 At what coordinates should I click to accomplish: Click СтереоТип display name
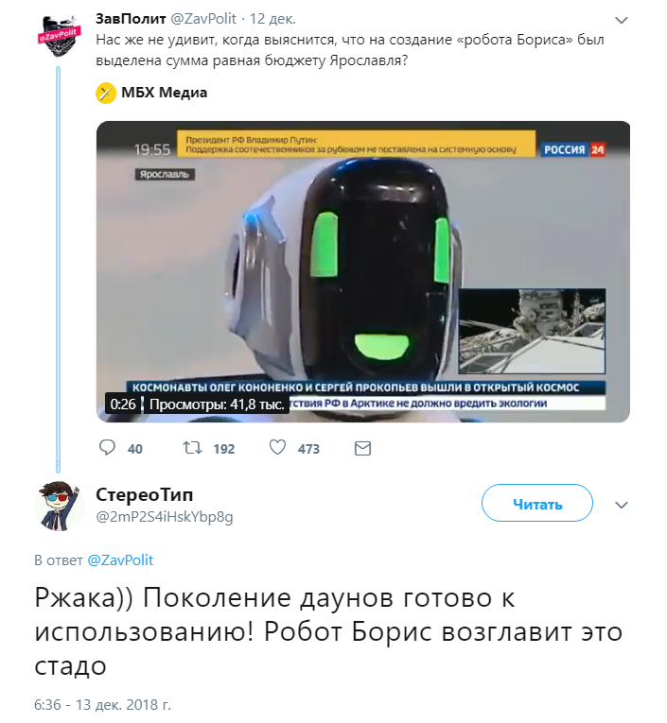(x=145, y=494)
